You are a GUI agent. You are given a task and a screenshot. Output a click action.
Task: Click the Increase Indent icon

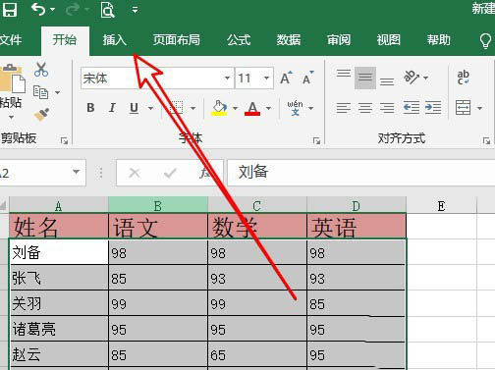click(x=433, y=108)
